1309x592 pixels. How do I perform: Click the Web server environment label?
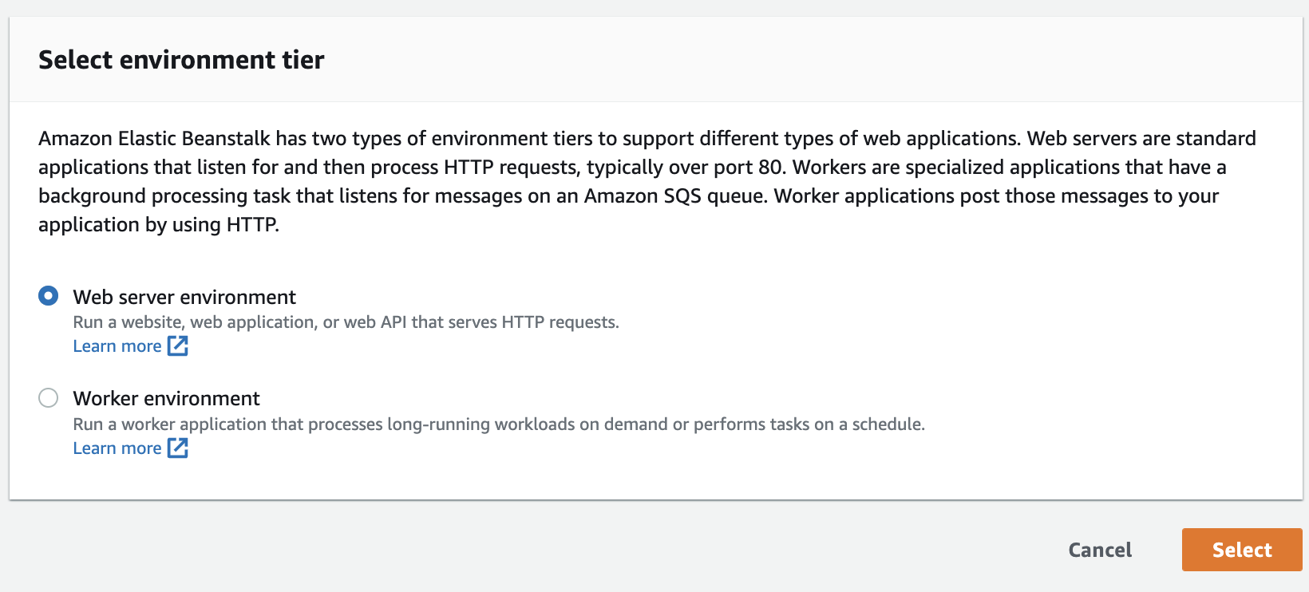point(184,298)
